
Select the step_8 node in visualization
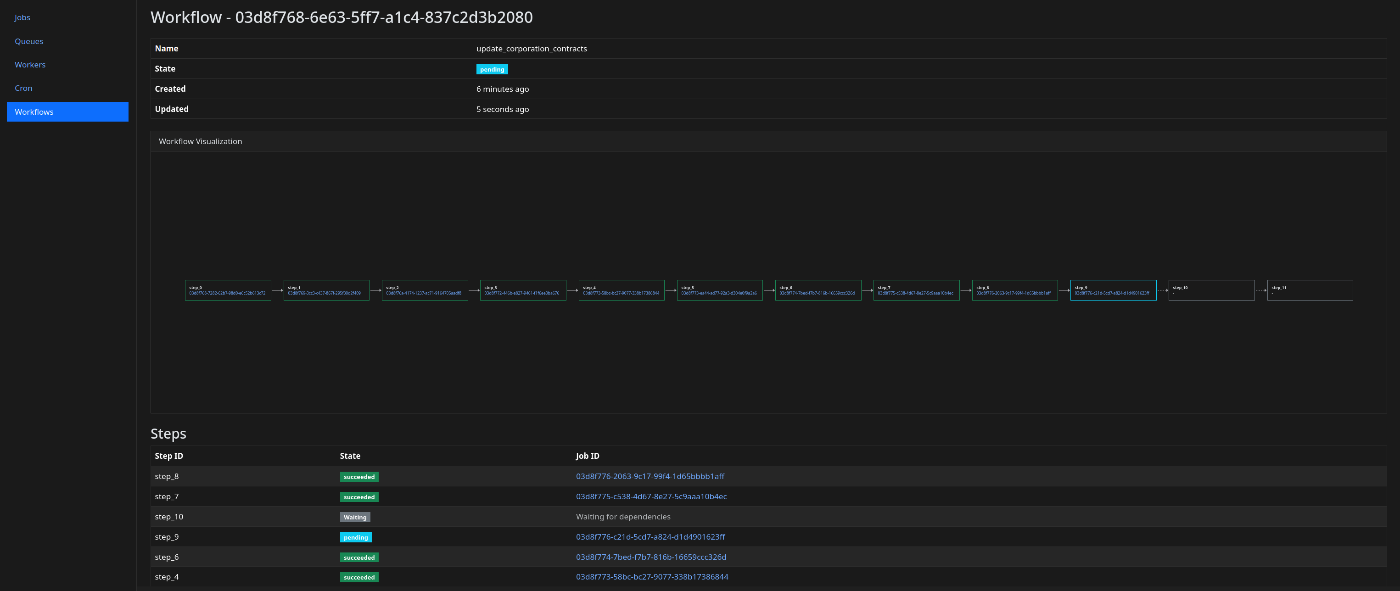(x=1015, y=290)
